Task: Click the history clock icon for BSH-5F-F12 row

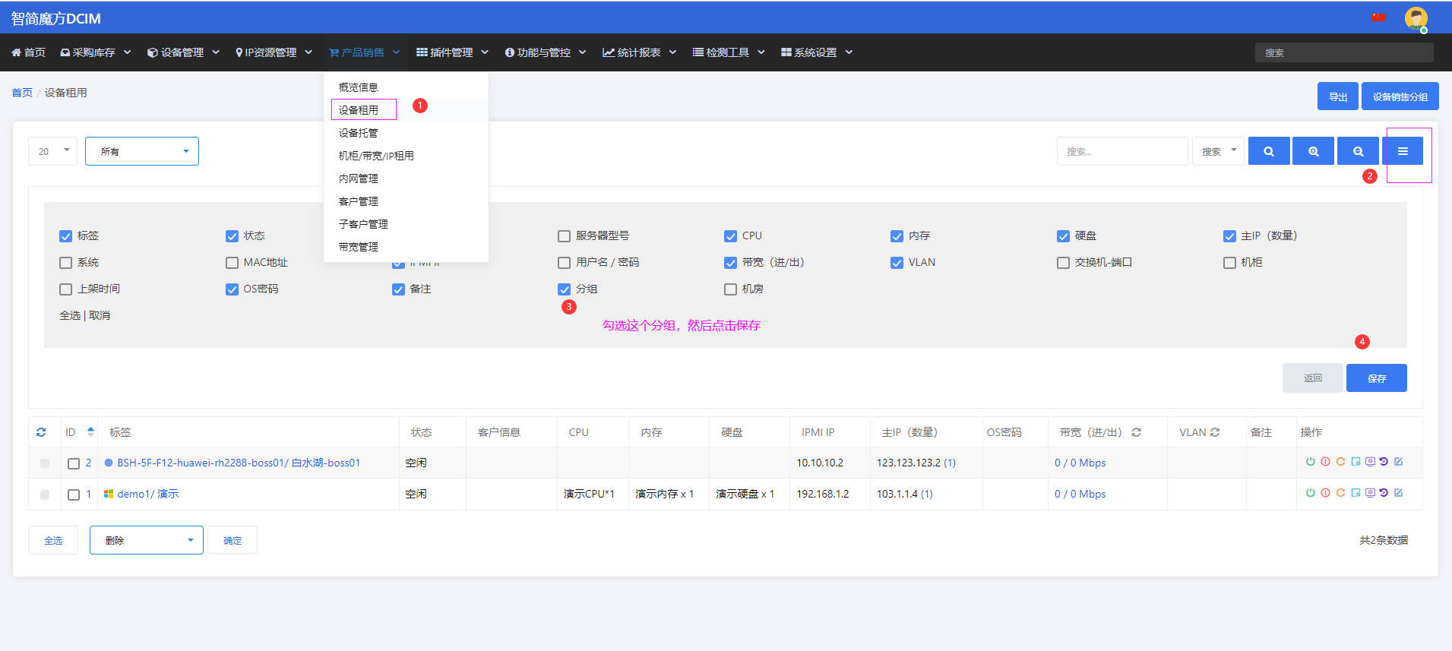Action: pos(1384,462)
